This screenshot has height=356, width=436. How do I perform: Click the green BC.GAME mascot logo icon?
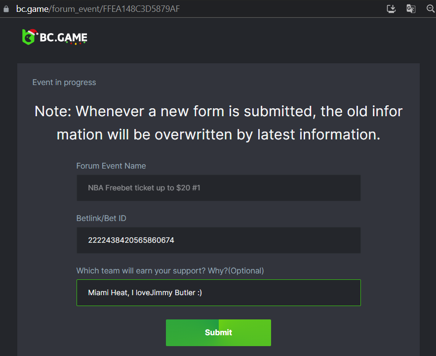29,38
